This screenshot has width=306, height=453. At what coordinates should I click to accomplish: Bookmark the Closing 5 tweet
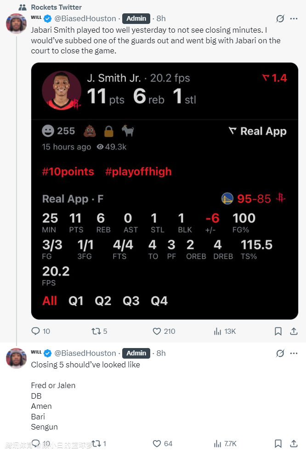click(x=278, y=444)
